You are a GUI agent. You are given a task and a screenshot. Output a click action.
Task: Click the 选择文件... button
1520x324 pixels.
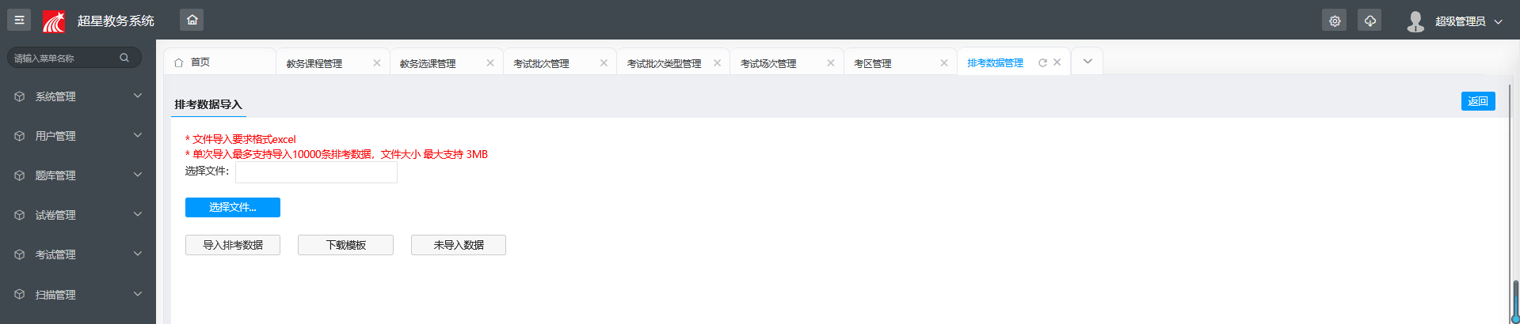pos(233,207)
